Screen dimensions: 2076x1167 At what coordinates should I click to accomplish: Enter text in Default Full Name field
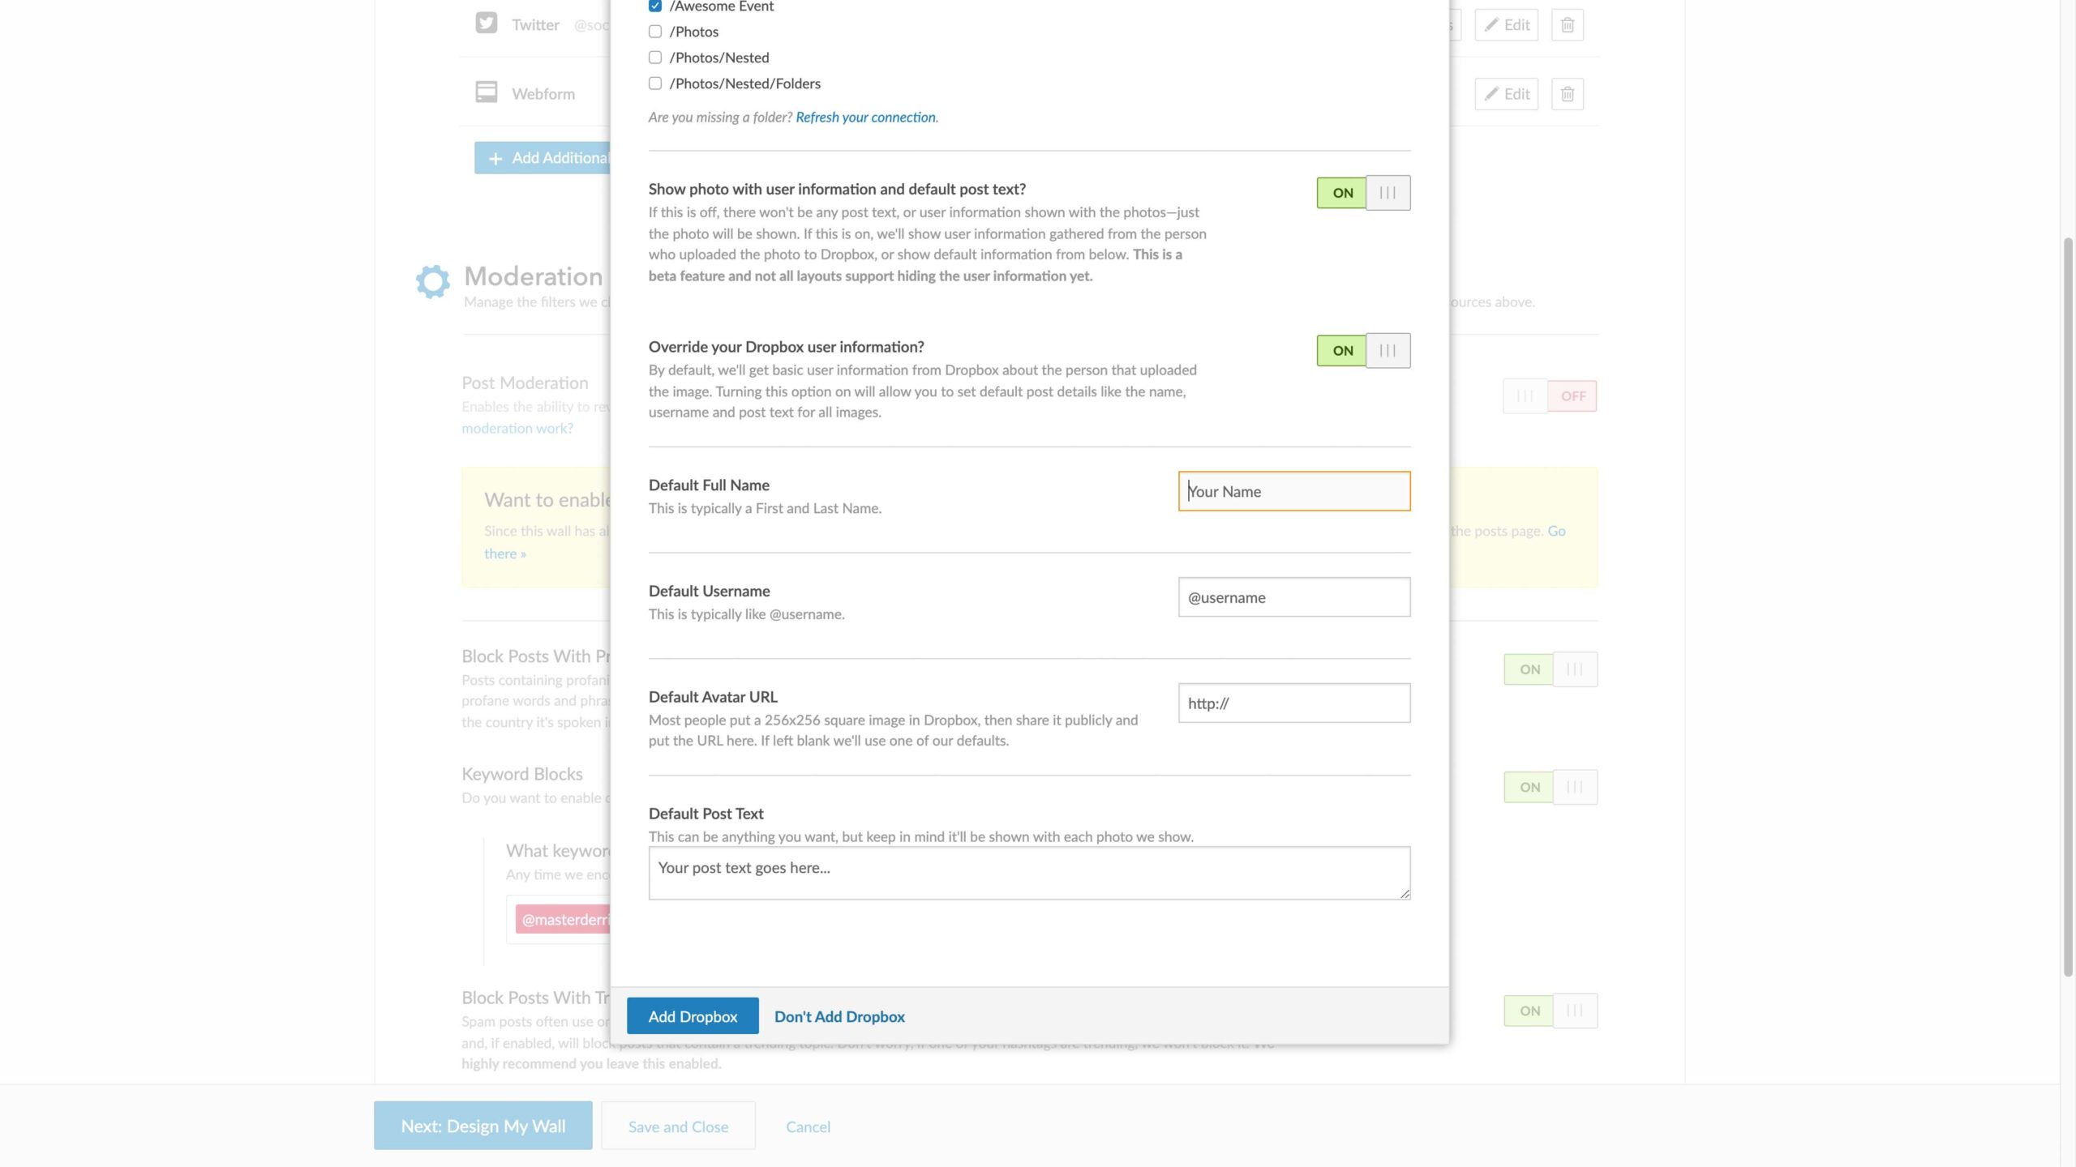pos(1293,490)
